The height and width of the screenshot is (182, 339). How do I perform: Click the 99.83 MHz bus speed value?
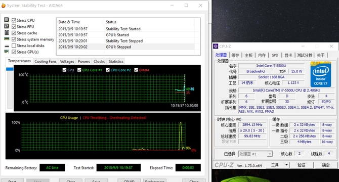(x=252, y=136)
